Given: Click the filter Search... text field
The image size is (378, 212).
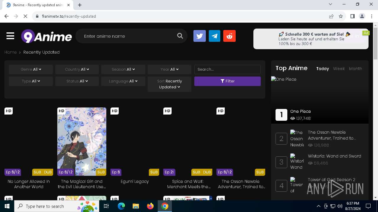Looking at the screenshot, I should pyautogui.click(x=227, y=69).
